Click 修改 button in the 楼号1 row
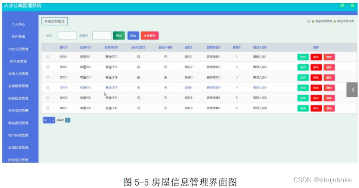Image resolution: width=359 pixels, height=188 pixels. [316, 57]
